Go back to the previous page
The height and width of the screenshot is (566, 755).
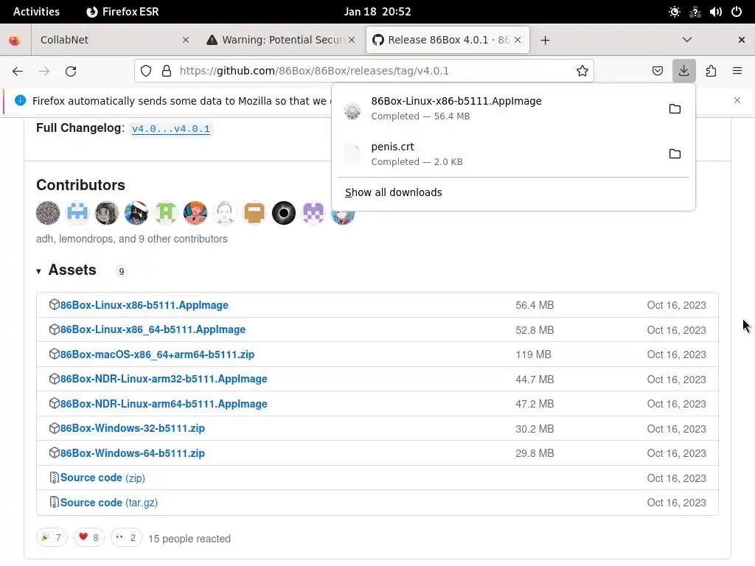click(x=18, y=71)
